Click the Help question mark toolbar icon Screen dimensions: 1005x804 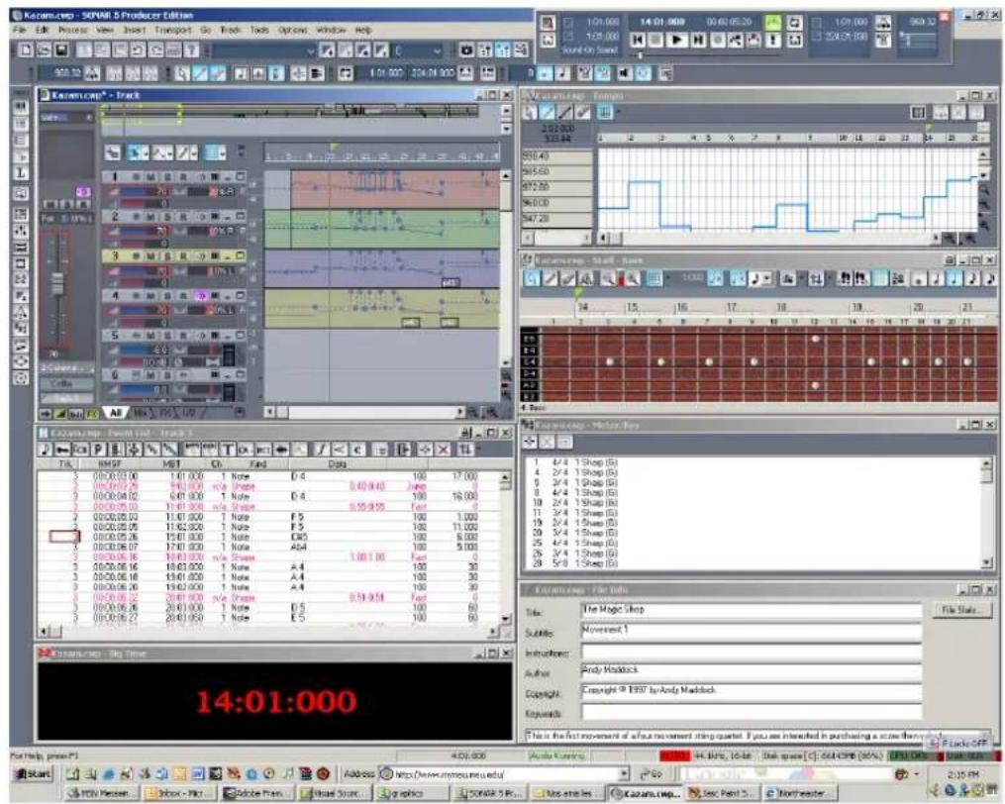click(x=191, y=50)
